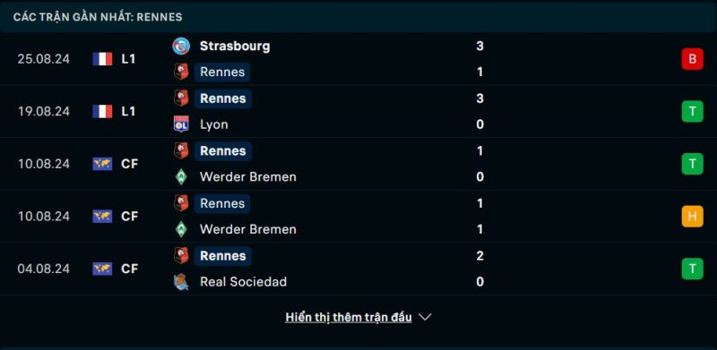The height and width of the screenshot is (350, 717).
Task: Click the French flag on the 25.08.24 match
Action: click(102, 59)
